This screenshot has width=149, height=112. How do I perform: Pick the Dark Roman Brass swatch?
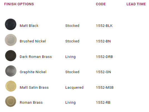[x=11, y=56]
